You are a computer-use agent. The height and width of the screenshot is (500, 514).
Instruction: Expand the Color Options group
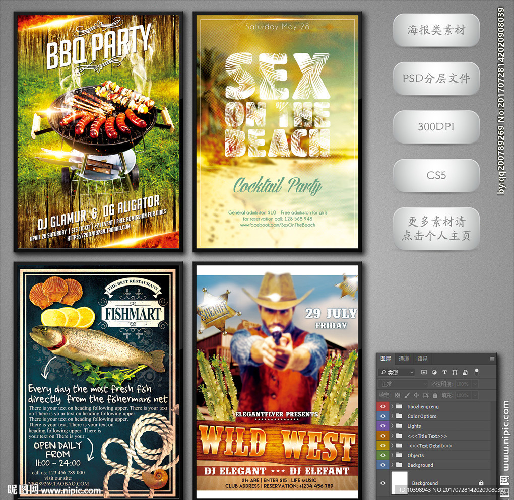coord(392,416)
